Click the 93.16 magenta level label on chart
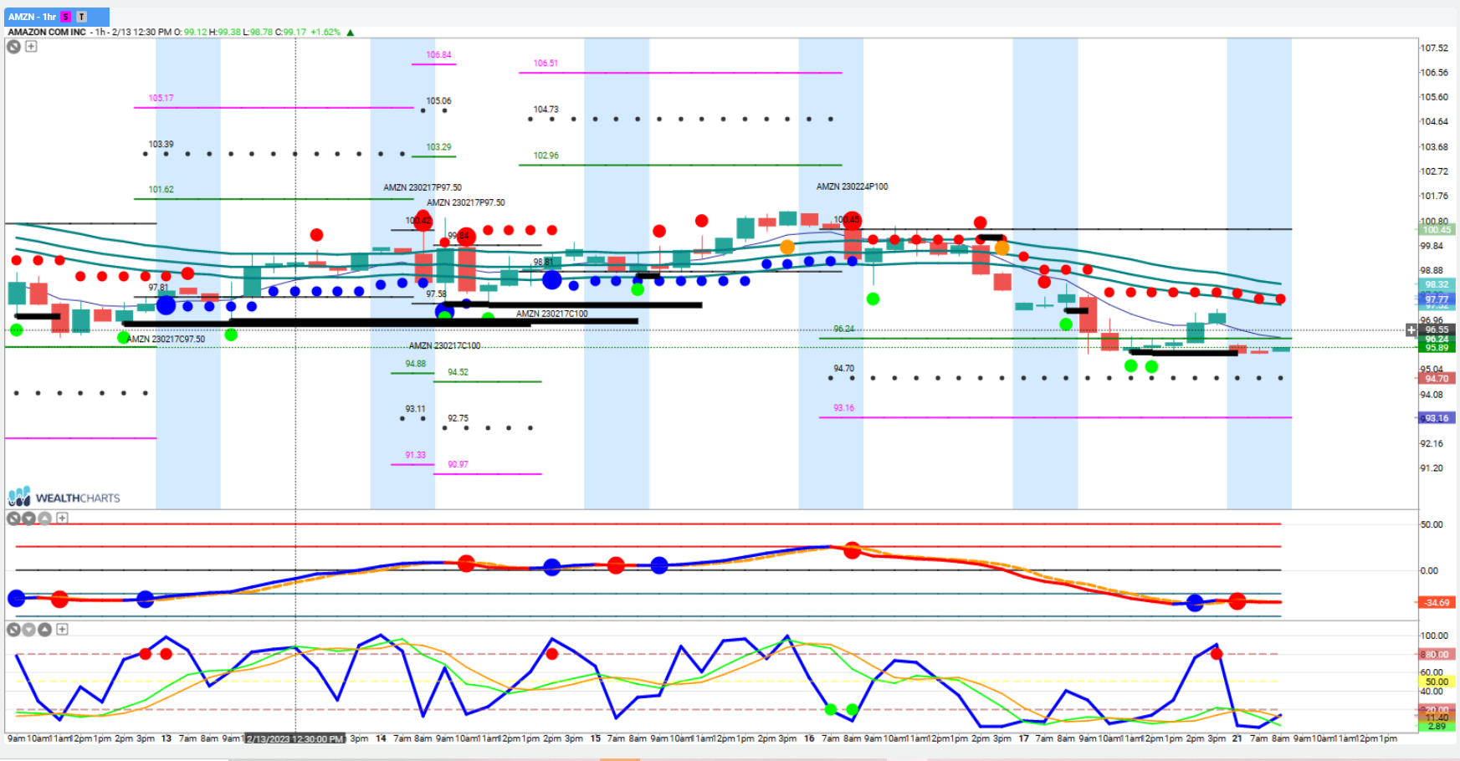 (844, 408)
